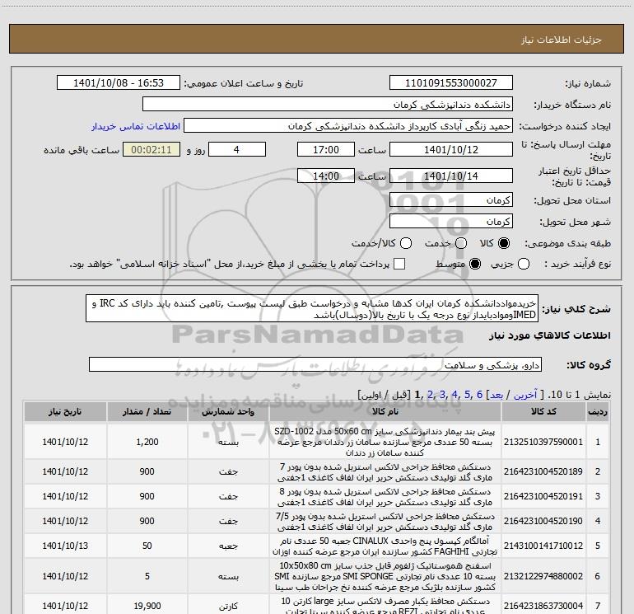Click the تعداد / مقدار column header
Viewport: 634px width, 614px height.
tap(147, 411)
